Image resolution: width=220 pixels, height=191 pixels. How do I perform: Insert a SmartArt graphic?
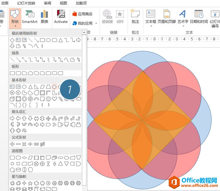pos(30,17)
